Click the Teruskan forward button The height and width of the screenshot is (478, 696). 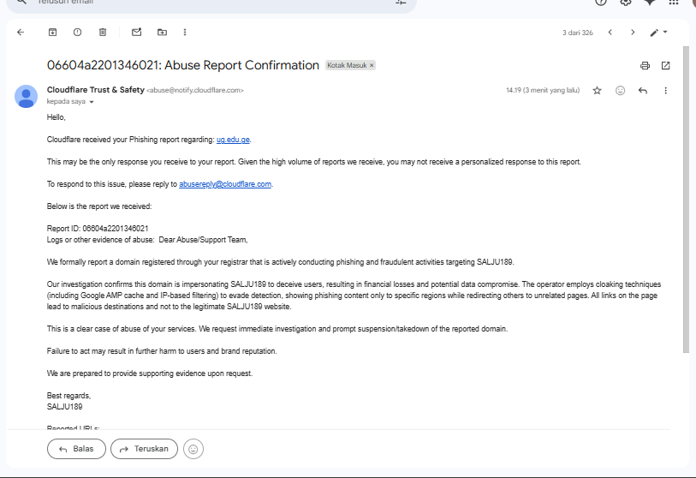click(144, 448)
